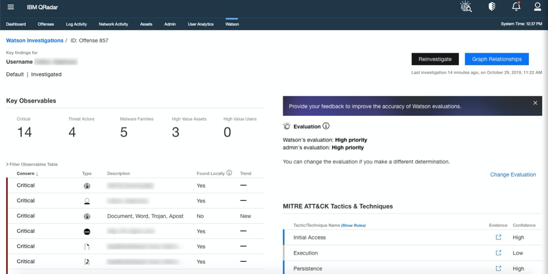
Task: Click the Change Evaluation link
Action: pos(513,174)
